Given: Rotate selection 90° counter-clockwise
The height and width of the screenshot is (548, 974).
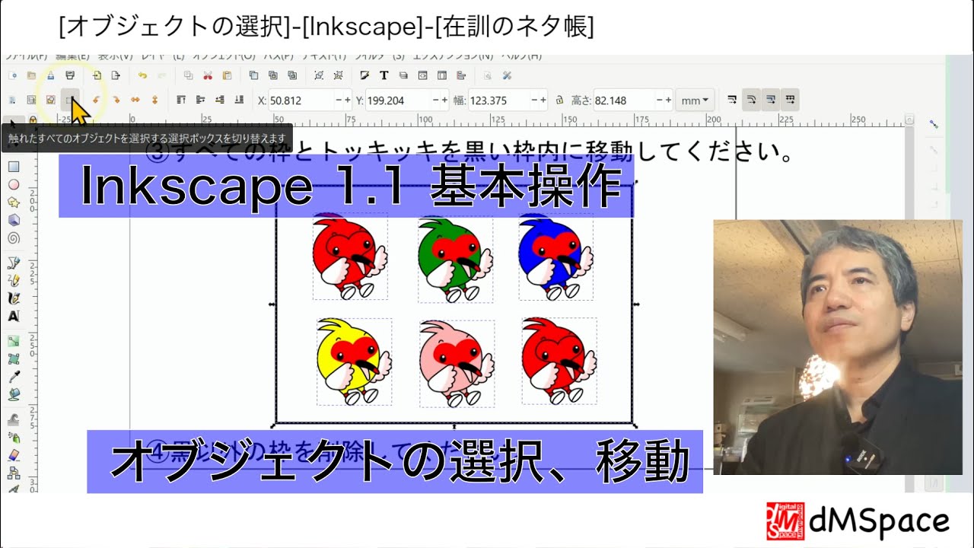Looking at the screenshot, I should click(97, 100).
